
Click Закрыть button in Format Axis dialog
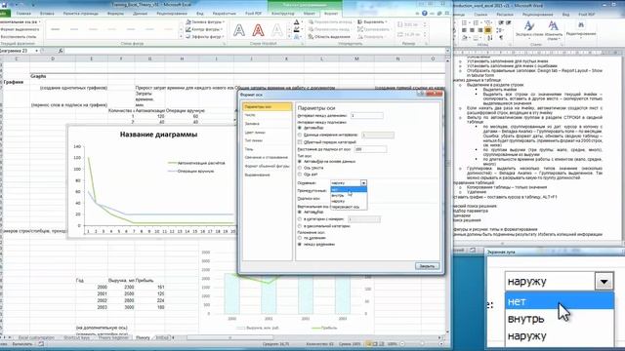pos(427,266)
